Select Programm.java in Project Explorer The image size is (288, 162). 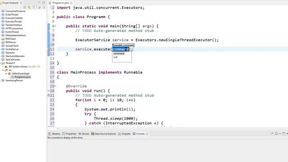22,77
